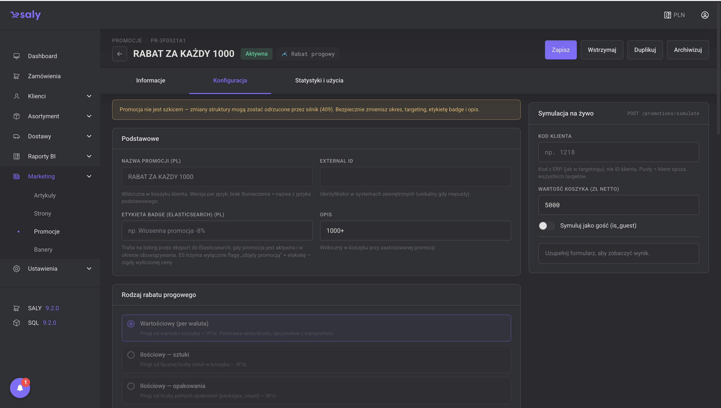Viewport: 721px width, 408px height.
Task: Open the notification bell
Action: pos(20,388)
